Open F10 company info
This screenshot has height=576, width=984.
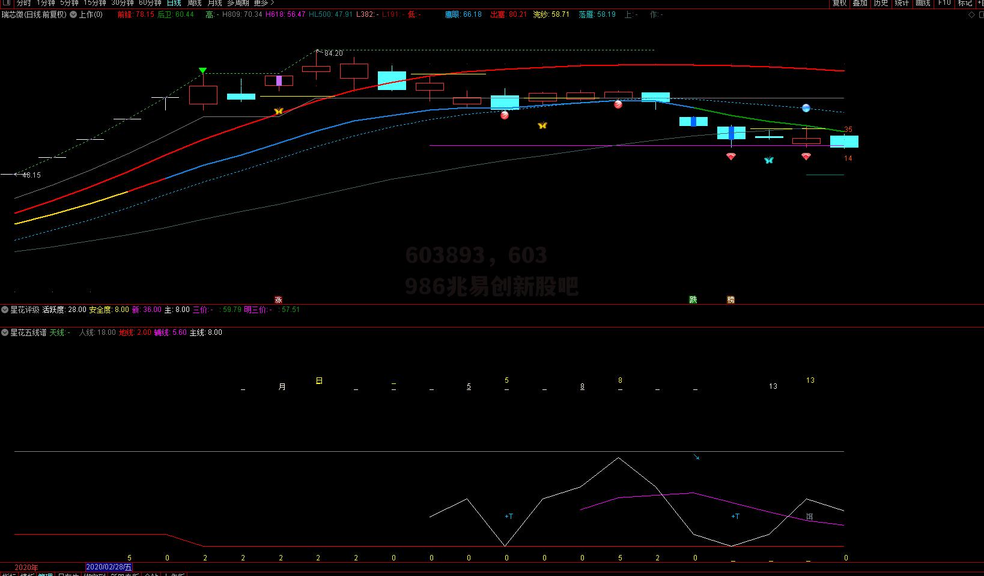(x=944, y=3)
